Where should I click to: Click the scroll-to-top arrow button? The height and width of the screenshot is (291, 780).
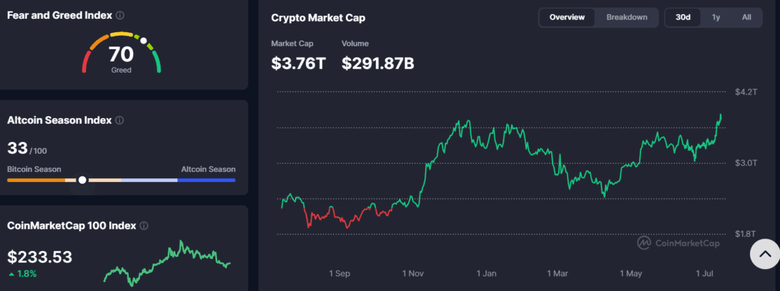coord(765,254)
